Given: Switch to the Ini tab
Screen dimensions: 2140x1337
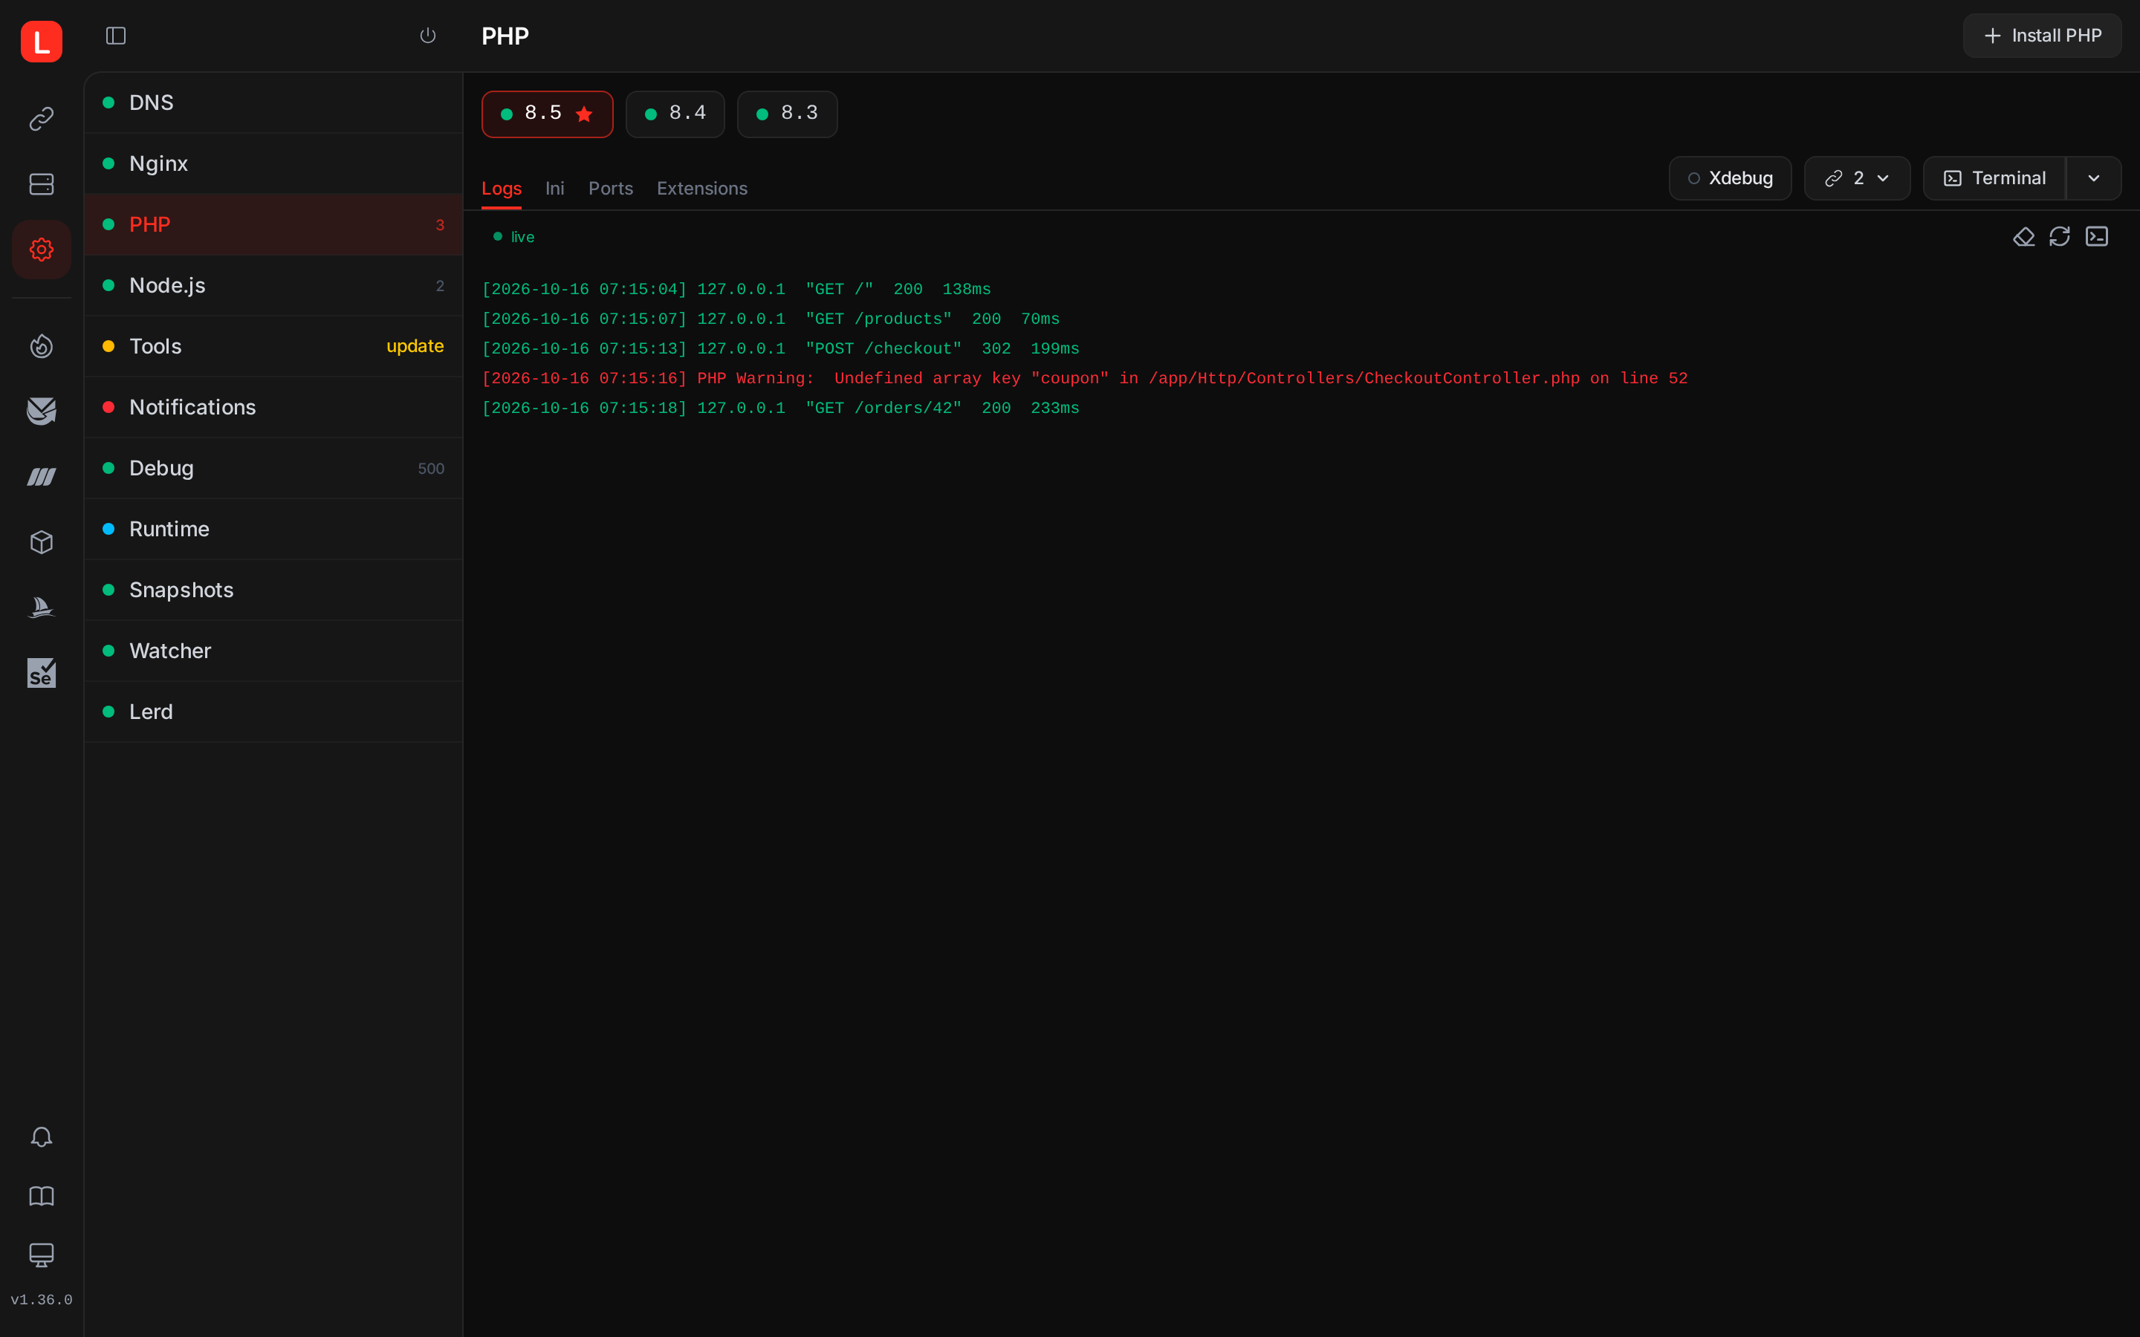Looking at the screenshot, I should pyautogui.click(x=554, y=189).
